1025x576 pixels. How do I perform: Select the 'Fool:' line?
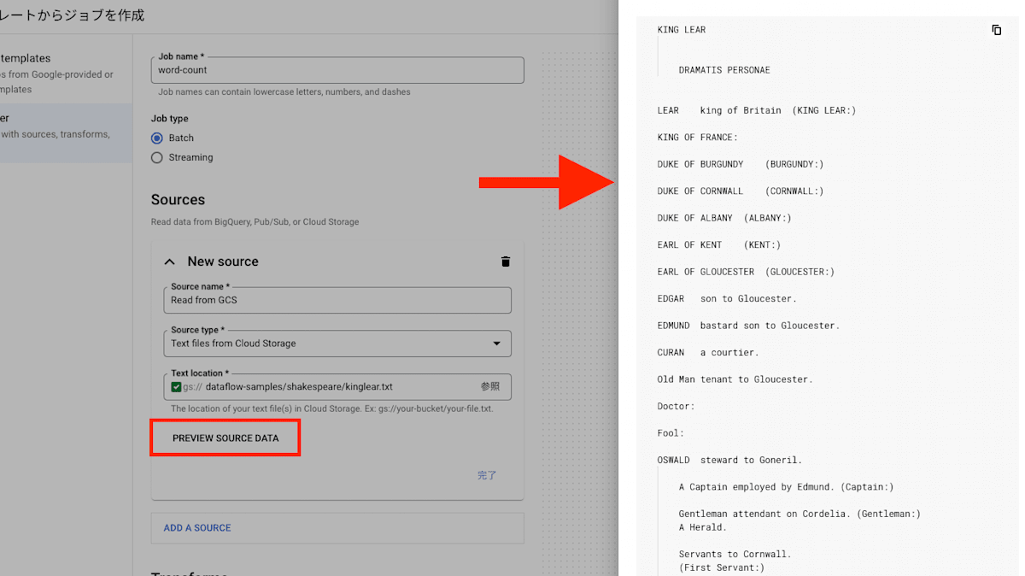[671, 433]
